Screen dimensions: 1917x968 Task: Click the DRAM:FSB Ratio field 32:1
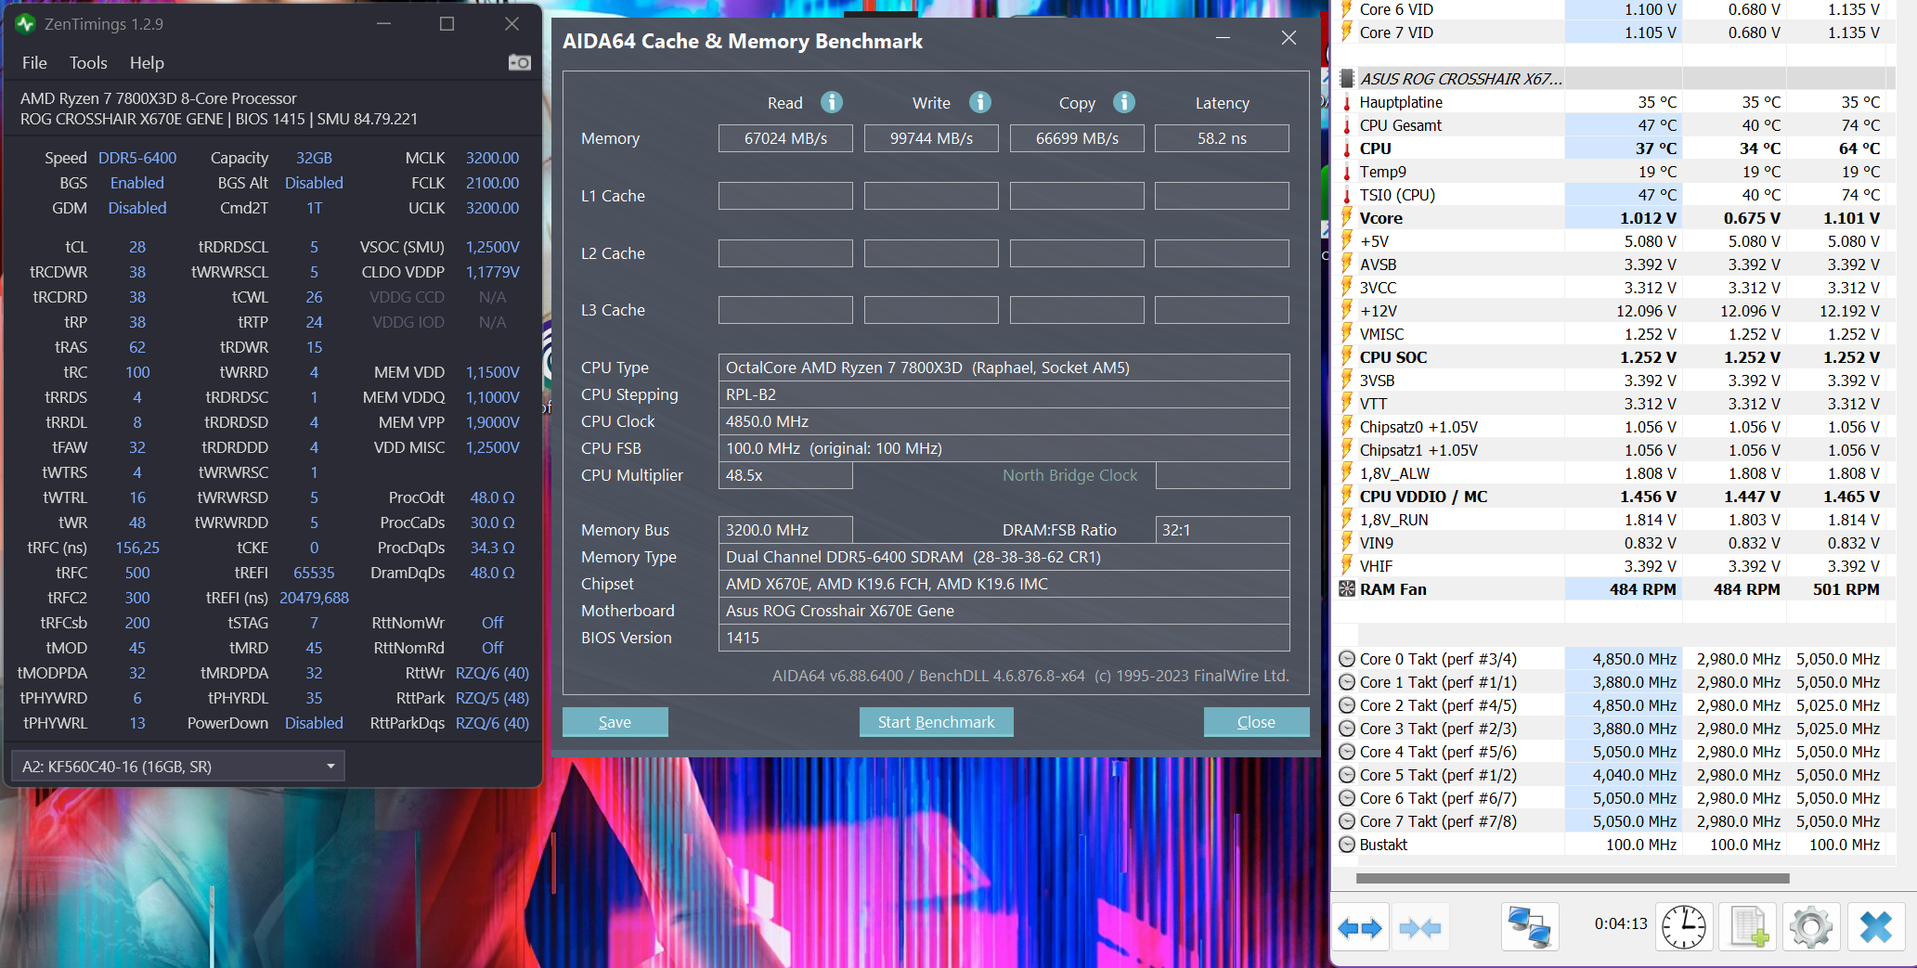coord(1222,530)
